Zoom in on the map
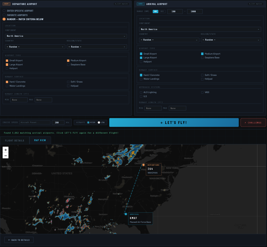Screen dimensions: 267x247 click(6, 150)
